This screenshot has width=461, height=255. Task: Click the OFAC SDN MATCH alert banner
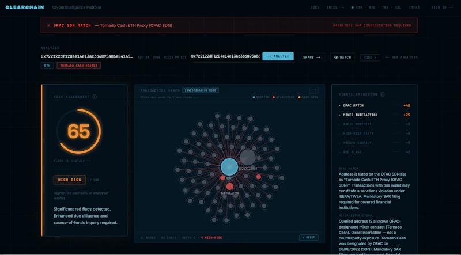[229, 25]
